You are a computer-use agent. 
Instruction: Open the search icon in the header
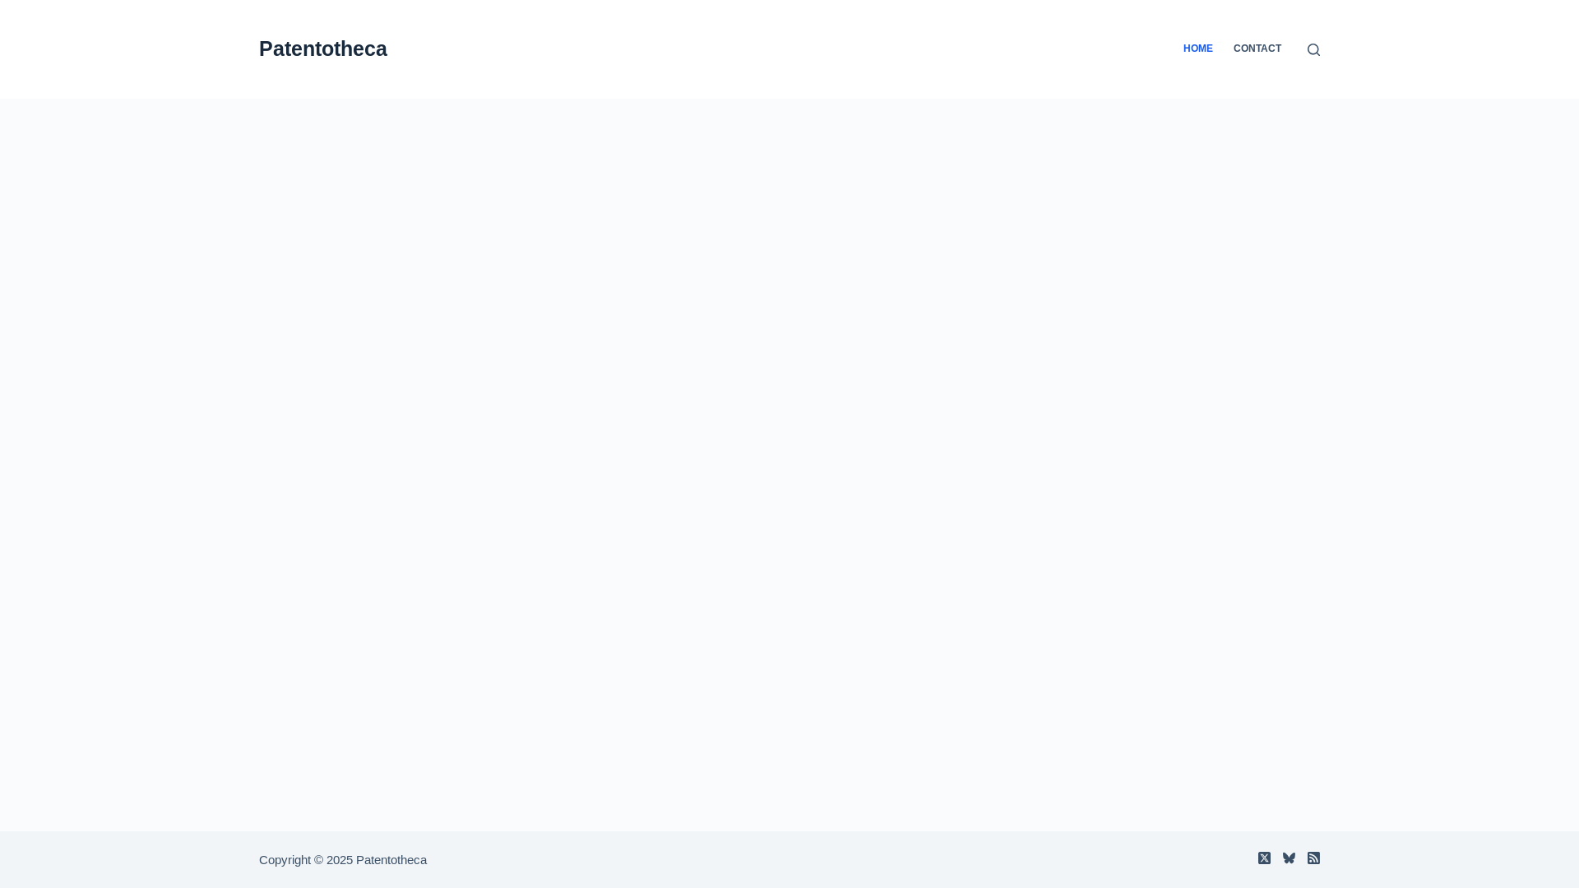(x=1313, y=49)
